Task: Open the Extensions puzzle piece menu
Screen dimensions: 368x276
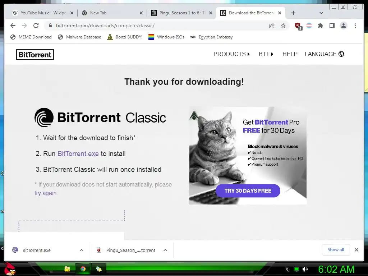Action: coord(320,26)
